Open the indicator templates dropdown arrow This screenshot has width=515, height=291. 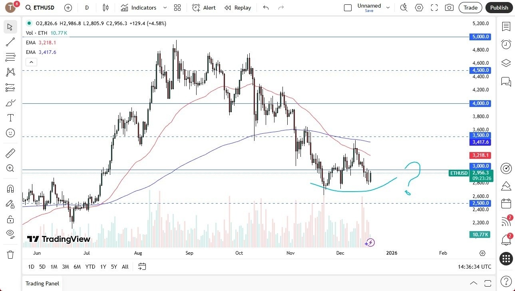pyautogui.click(x=164, y=7)
